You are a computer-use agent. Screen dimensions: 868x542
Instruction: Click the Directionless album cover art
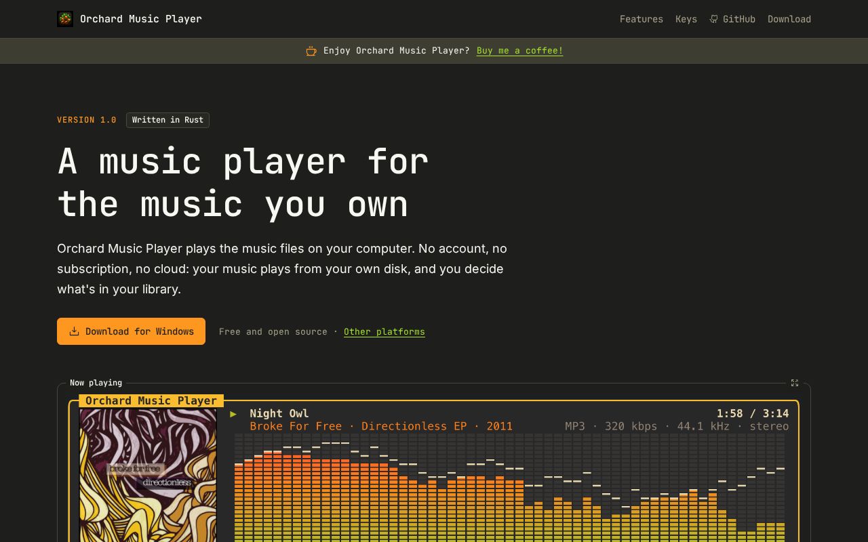pos(148,474)
